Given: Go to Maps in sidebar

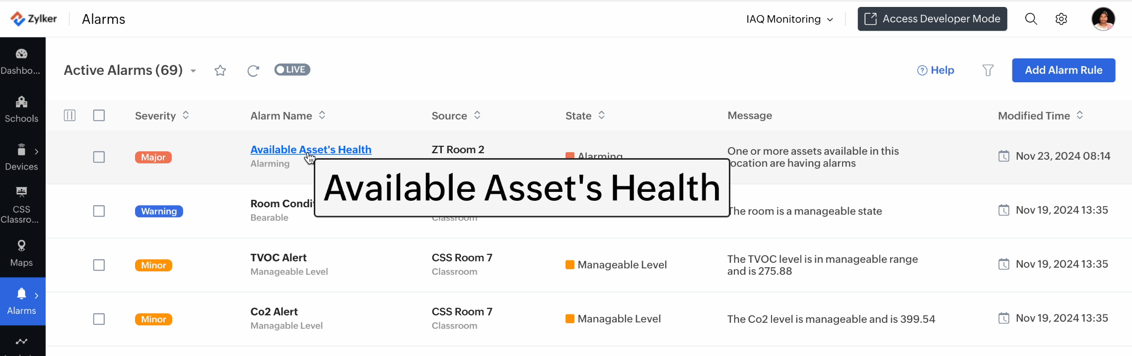Looking at the screenshot, I should pos(21,253).
